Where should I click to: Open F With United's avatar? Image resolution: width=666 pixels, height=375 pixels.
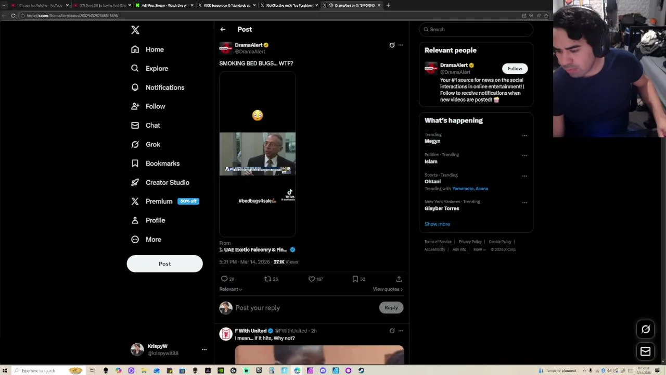coord(226,334)
